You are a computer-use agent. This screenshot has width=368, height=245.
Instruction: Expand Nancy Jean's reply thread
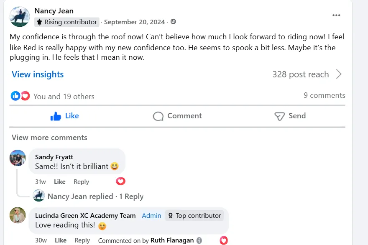95,197
